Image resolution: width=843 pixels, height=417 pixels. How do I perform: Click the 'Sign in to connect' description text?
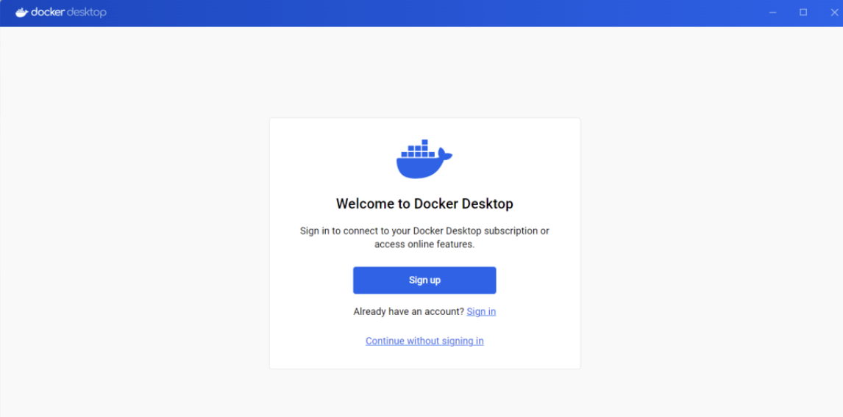(x=424, y=238)
